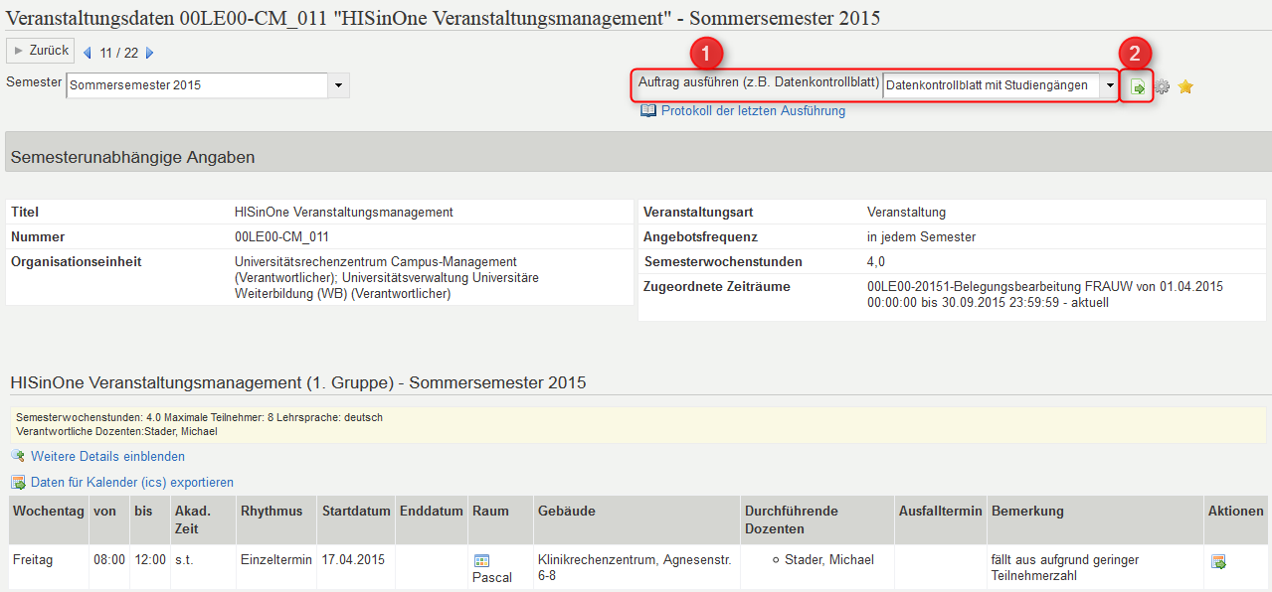Click the Raum column header

coord(500,520)
